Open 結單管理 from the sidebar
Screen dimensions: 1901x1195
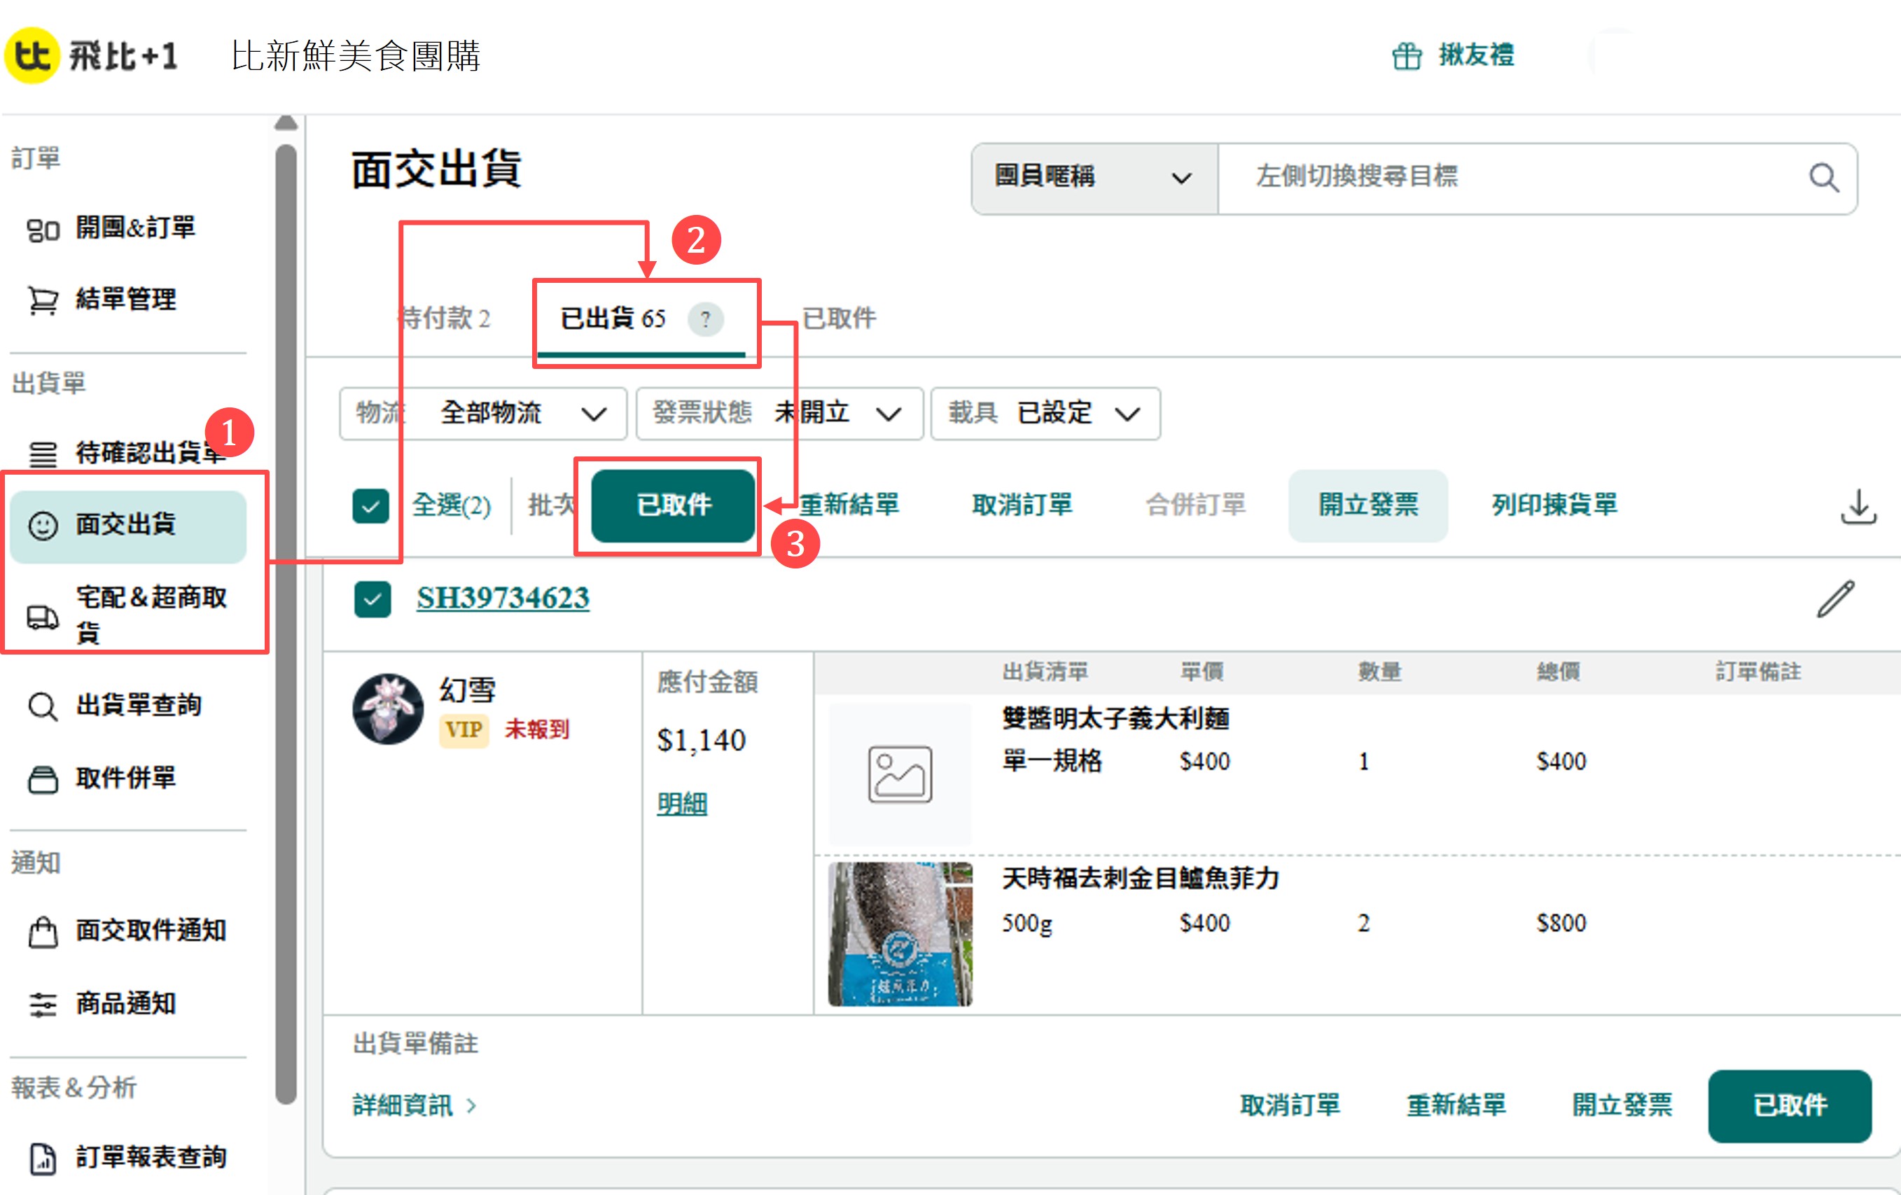click(x=125, y=300)
